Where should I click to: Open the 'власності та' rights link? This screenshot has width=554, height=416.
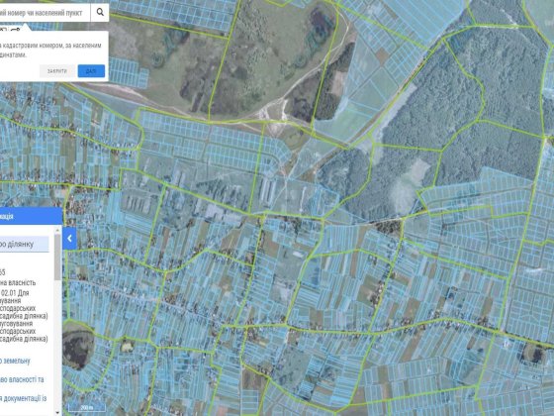tap(22, 379)
